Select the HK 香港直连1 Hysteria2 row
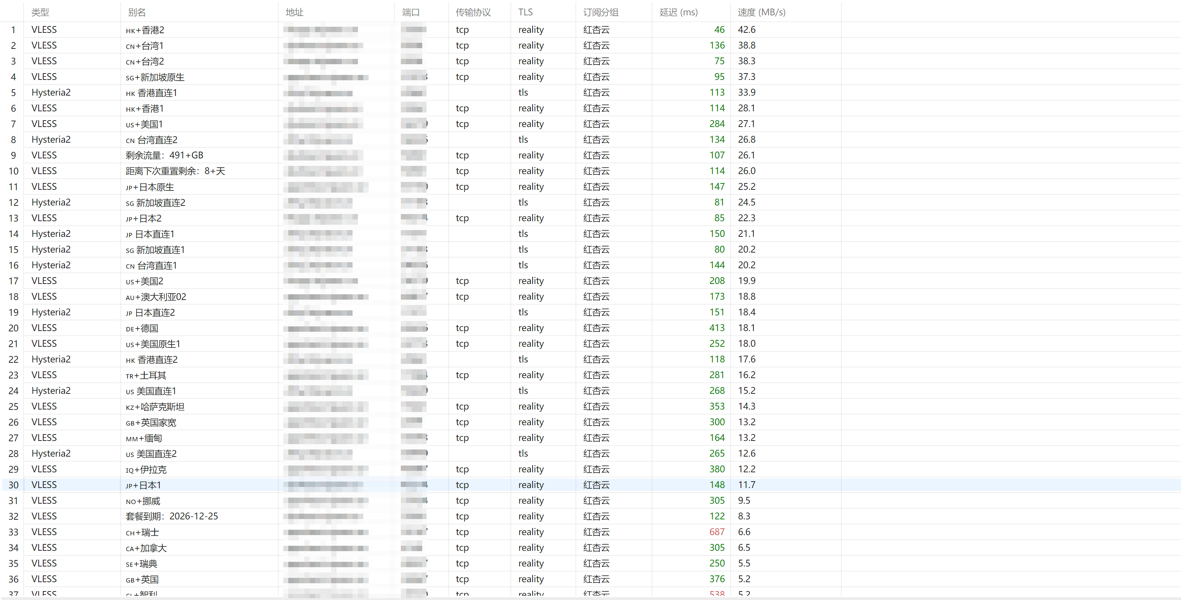 (590, 92)
